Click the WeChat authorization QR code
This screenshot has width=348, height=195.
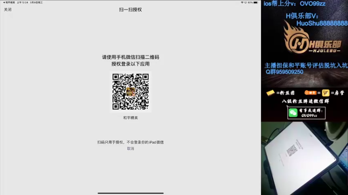point(130,91)
